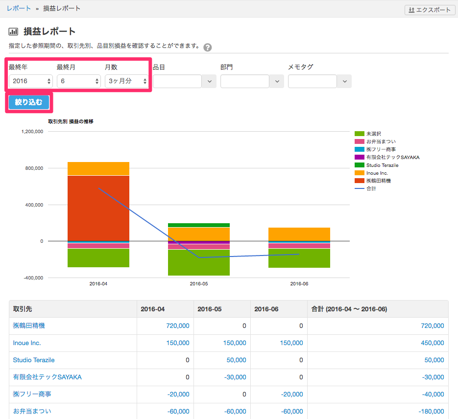Click the ㈱フリー商事 legend color swatch
The image size is (458, 419).
[x=359, y=149]
